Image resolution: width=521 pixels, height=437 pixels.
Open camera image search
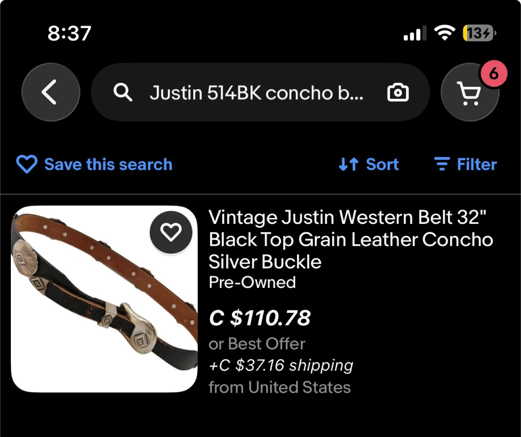[x=398, y=93]
